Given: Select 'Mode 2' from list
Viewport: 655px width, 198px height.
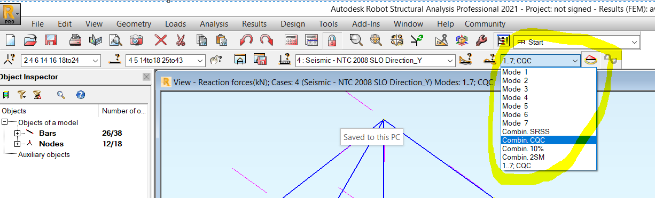Looking at the screenshot, I should pos(548,80).
